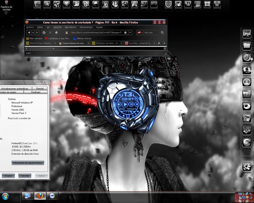
Task: Close the MCAnime.net tab with its X
Action: click(121, 43)
